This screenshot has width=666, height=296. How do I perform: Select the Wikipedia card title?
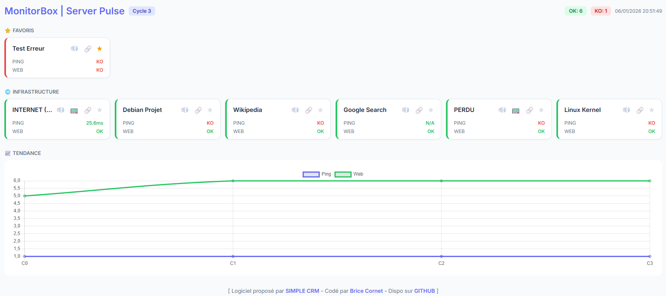248,110
